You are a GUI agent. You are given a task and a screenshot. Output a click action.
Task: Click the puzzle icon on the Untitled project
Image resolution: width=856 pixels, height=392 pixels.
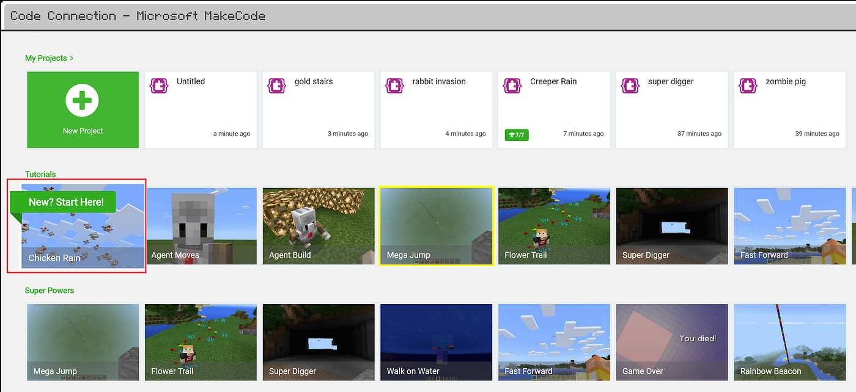click(159, 85)
